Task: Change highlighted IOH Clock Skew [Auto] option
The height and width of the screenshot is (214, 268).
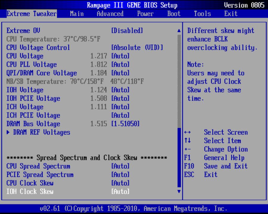Action: (120, 191)
